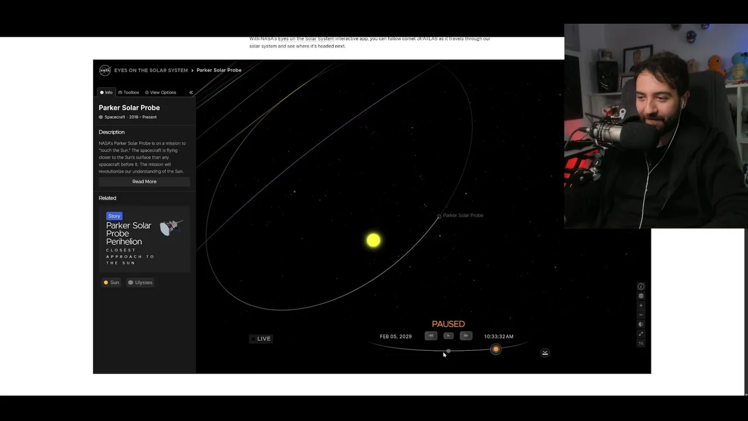Viewport: 748px width, 421px height.
Task: Play the paused simulation
Action: coord(448,336)
